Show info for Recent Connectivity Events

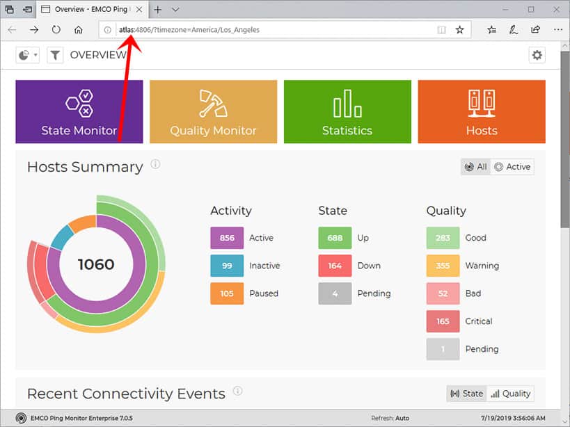coord(237,391)
